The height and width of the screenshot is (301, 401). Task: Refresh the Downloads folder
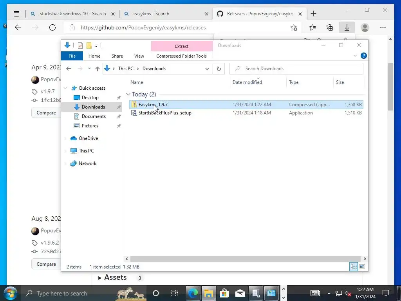(219, 69)
